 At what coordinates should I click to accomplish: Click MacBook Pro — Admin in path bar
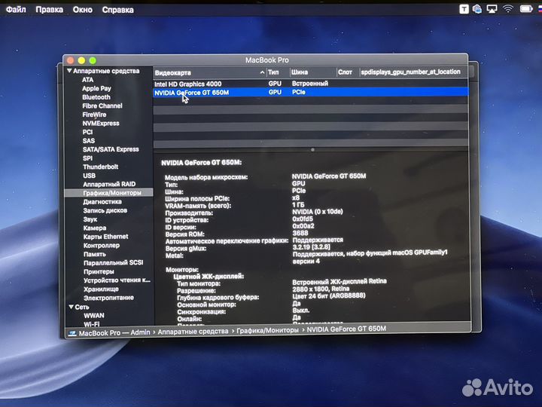pos(114,332)
